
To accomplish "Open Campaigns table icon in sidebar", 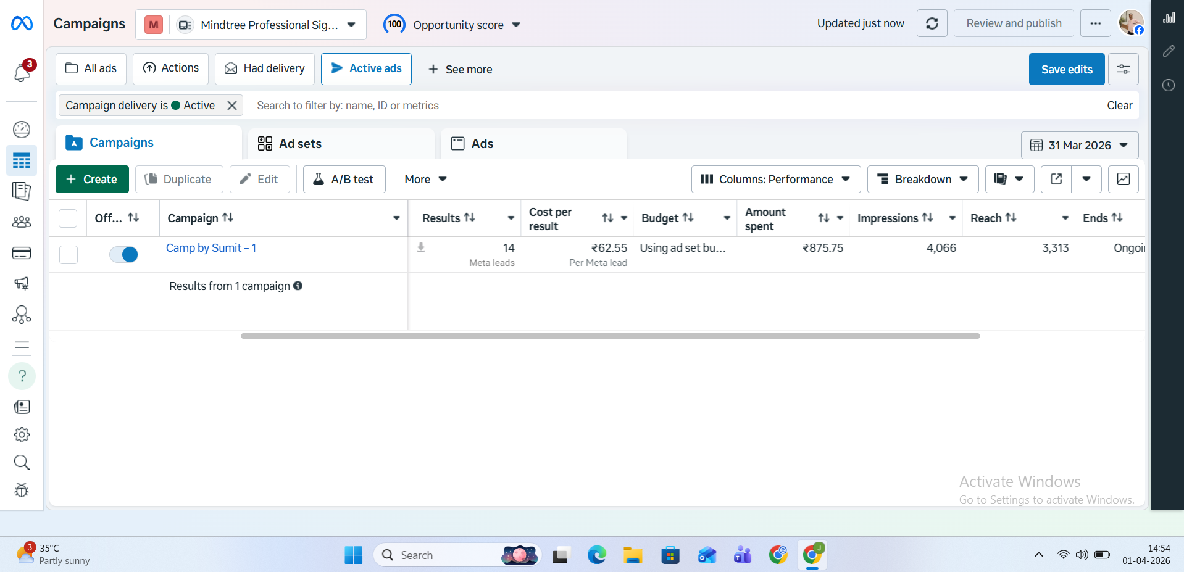I will 22,161.
